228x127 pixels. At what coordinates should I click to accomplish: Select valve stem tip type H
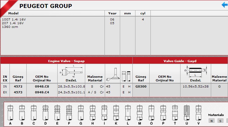pos(92,113)
